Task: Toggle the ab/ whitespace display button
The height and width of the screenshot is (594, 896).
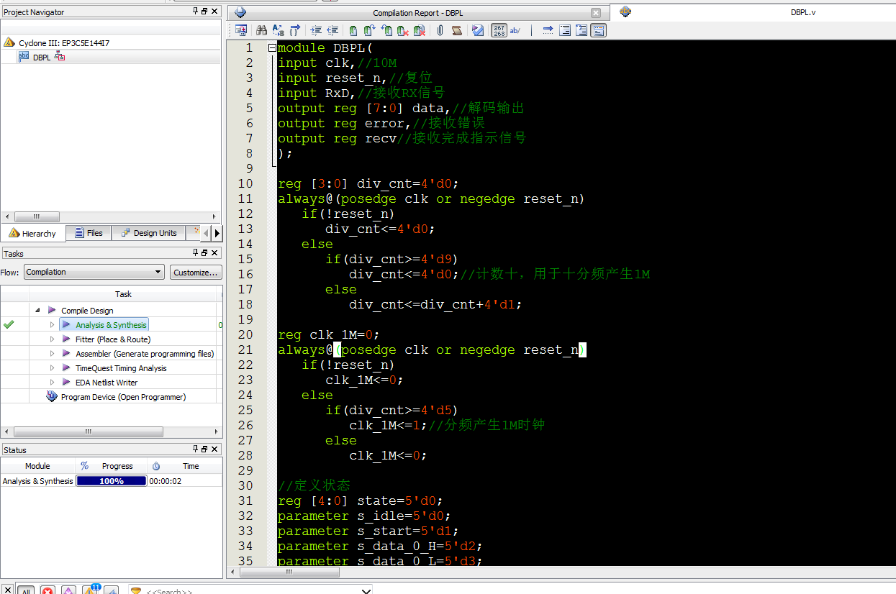Action: click(x=515, y=30)
